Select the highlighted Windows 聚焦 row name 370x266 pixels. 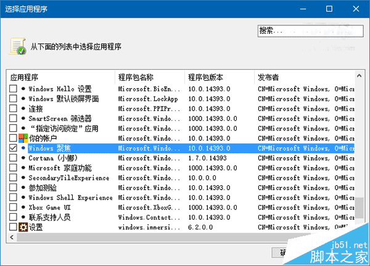(49, 148)
